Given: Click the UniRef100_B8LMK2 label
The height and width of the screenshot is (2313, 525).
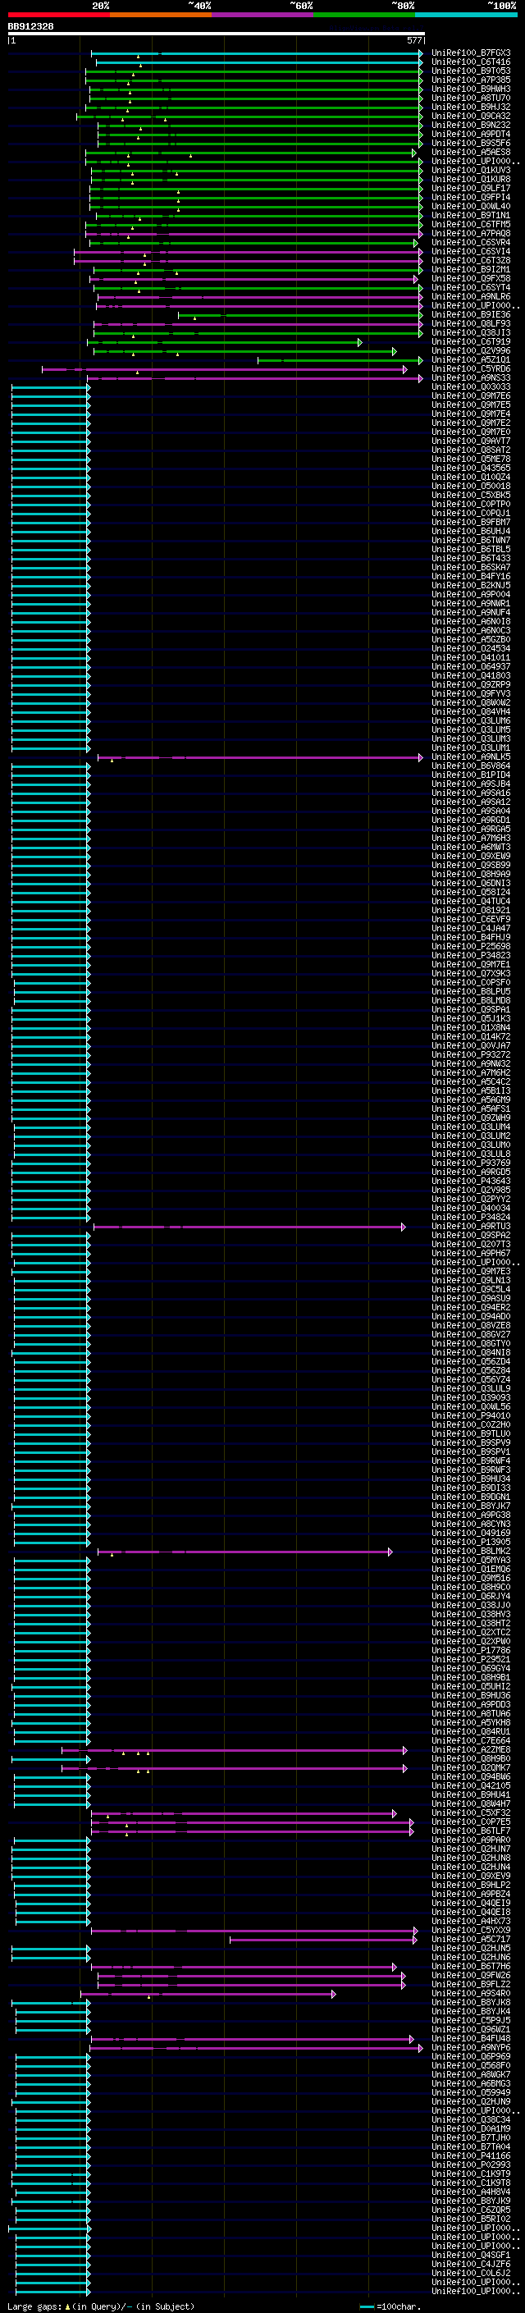Looking at the screenshot, I should [471, 1551].
